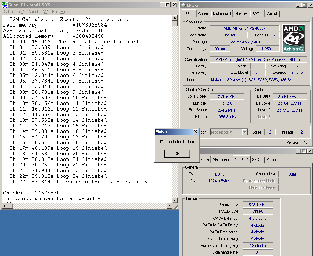Click the 'Checksum: C462EB70' line in Super PI

pyautogui.click(x=31, y=193)
